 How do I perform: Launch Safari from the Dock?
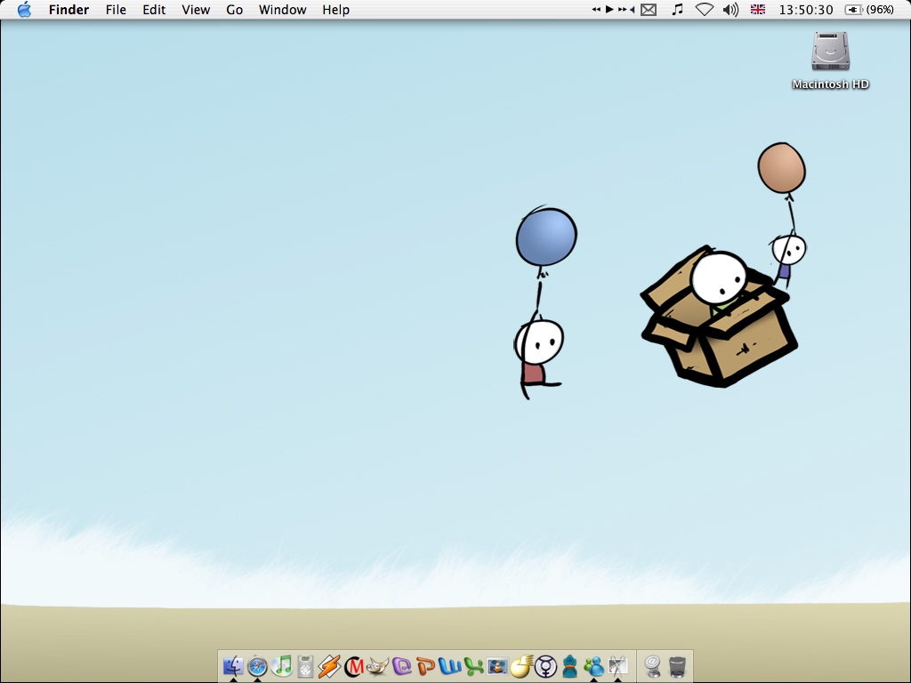258,665
